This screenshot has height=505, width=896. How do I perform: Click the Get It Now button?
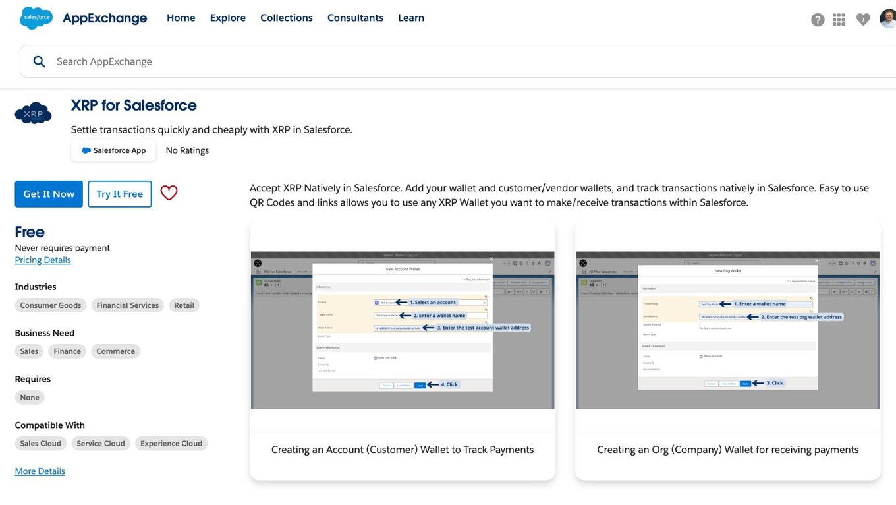pos(49,194)
